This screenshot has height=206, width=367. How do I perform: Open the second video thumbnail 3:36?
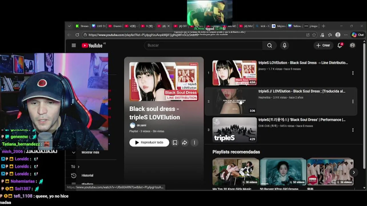pyautogui.click(x=235, y=101)
